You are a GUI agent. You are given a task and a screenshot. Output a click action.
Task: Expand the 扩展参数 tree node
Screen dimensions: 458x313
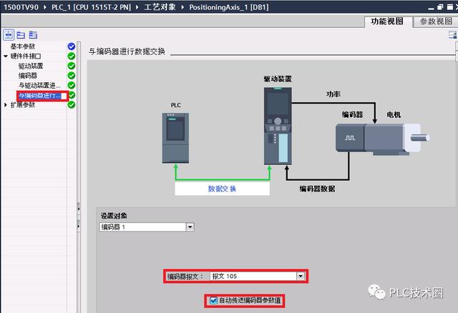[x=6, y=105]
